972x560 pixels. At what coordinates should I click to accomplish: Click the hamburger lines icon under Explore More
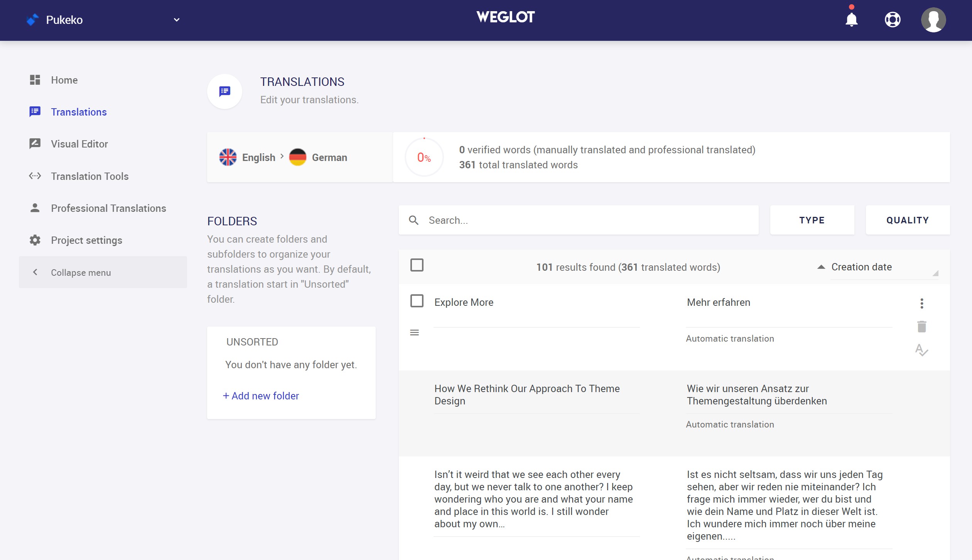[x=414, y=332]
